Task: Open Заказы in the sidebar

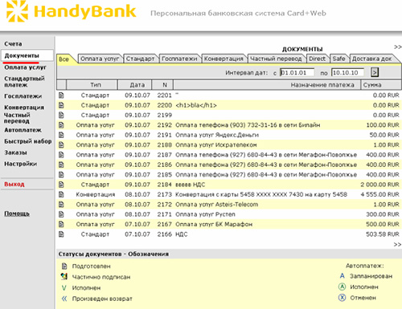Action: tap(15, 152)
